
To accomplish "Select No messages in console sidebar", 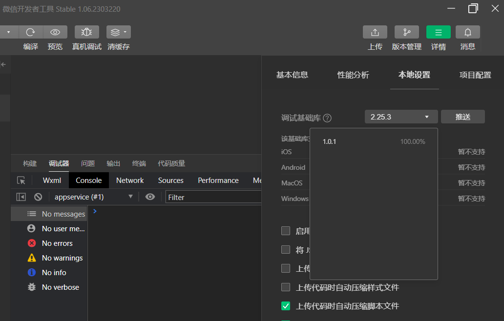I will (x=49, y=214).
